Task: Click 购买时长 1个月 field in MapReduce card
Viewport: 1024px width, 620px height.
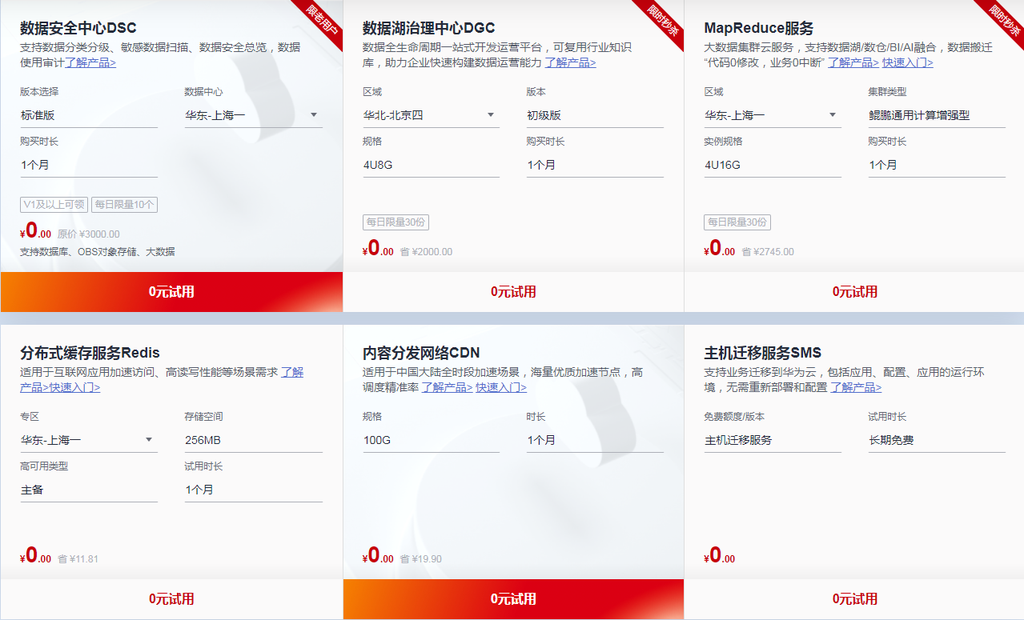Action: coord(937,165)
